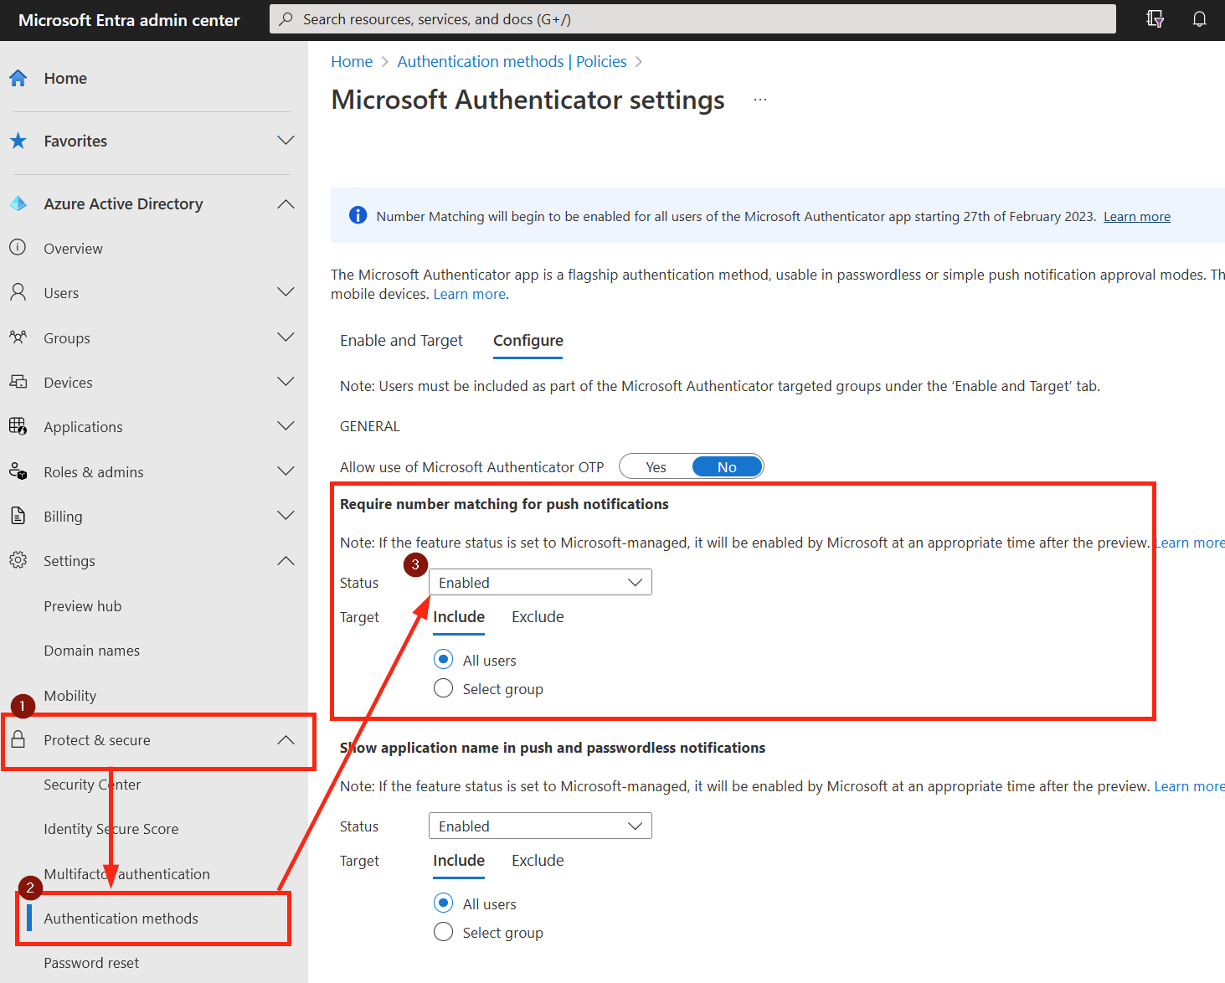The height and width of the screenshot is (983, 1225).
Task: Click the Groups people icon
Action: point(18,337)
